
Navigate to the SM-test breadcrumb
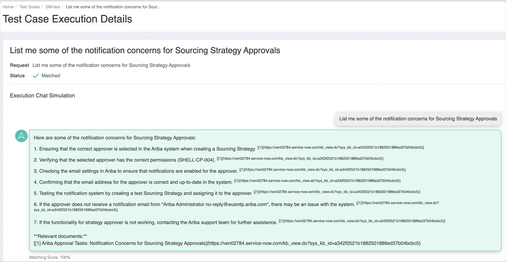click(53, 7)
